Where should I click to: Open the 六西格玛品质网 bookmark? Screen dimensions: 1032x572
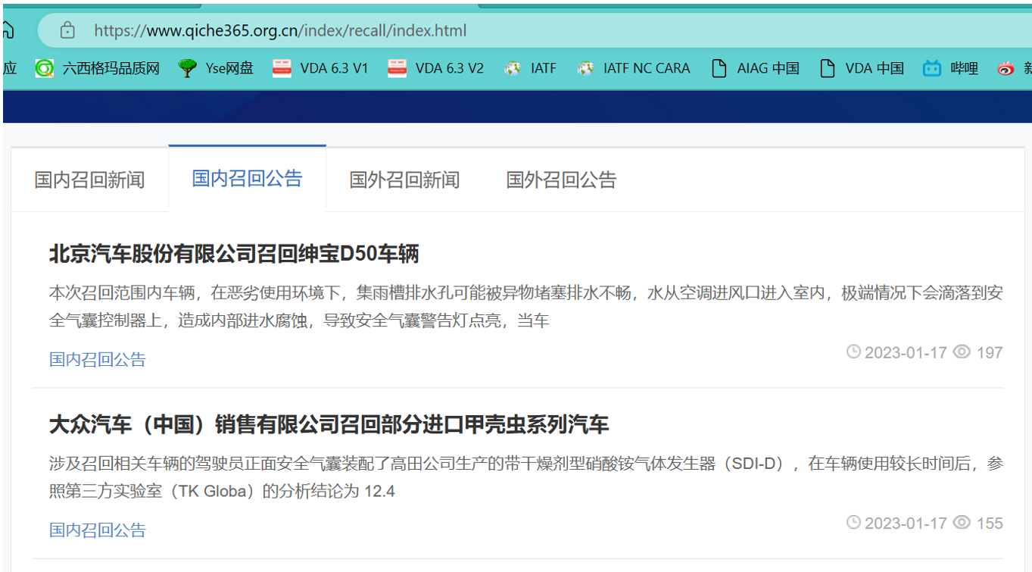(98, 68)
